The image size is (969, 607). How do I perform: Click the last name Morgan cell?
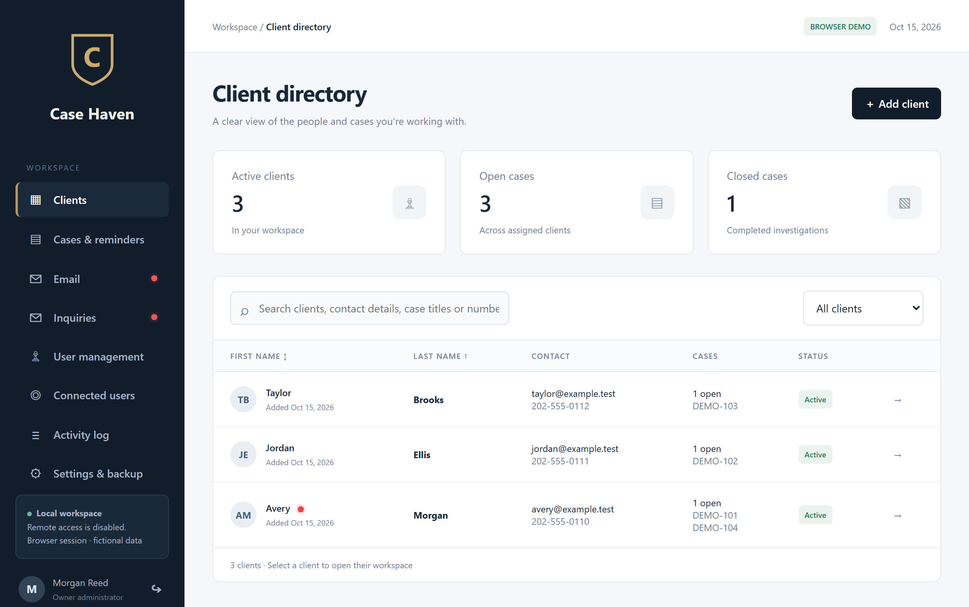430,516
